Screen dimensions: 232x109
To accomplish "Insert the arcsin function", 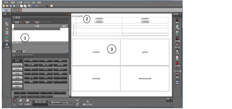I will point(31,65).
